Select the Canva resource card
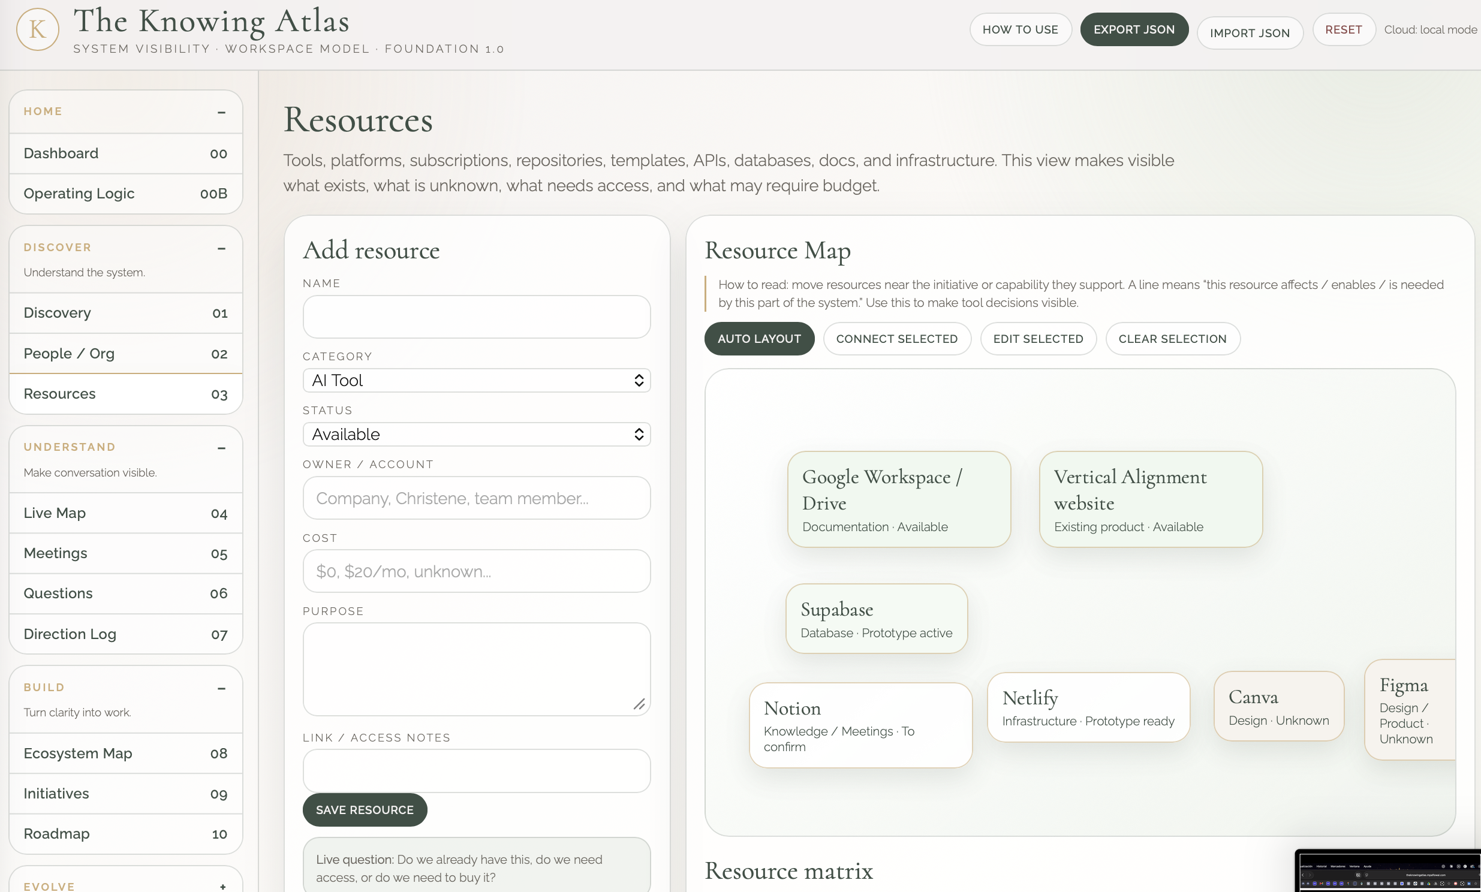The width and height of the screenshot is (1481, 892). click(1279, 706)
